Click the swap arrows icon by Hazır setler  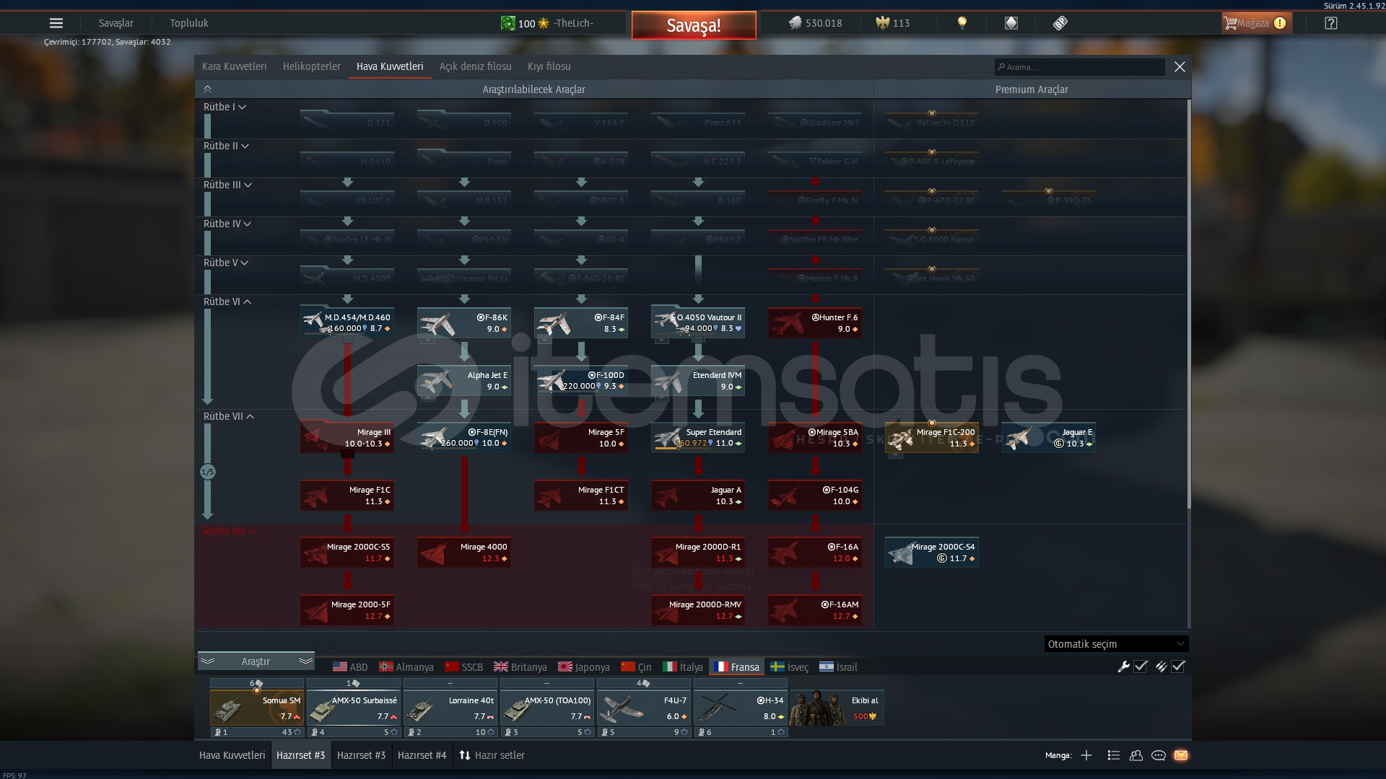tap(465, 755)
